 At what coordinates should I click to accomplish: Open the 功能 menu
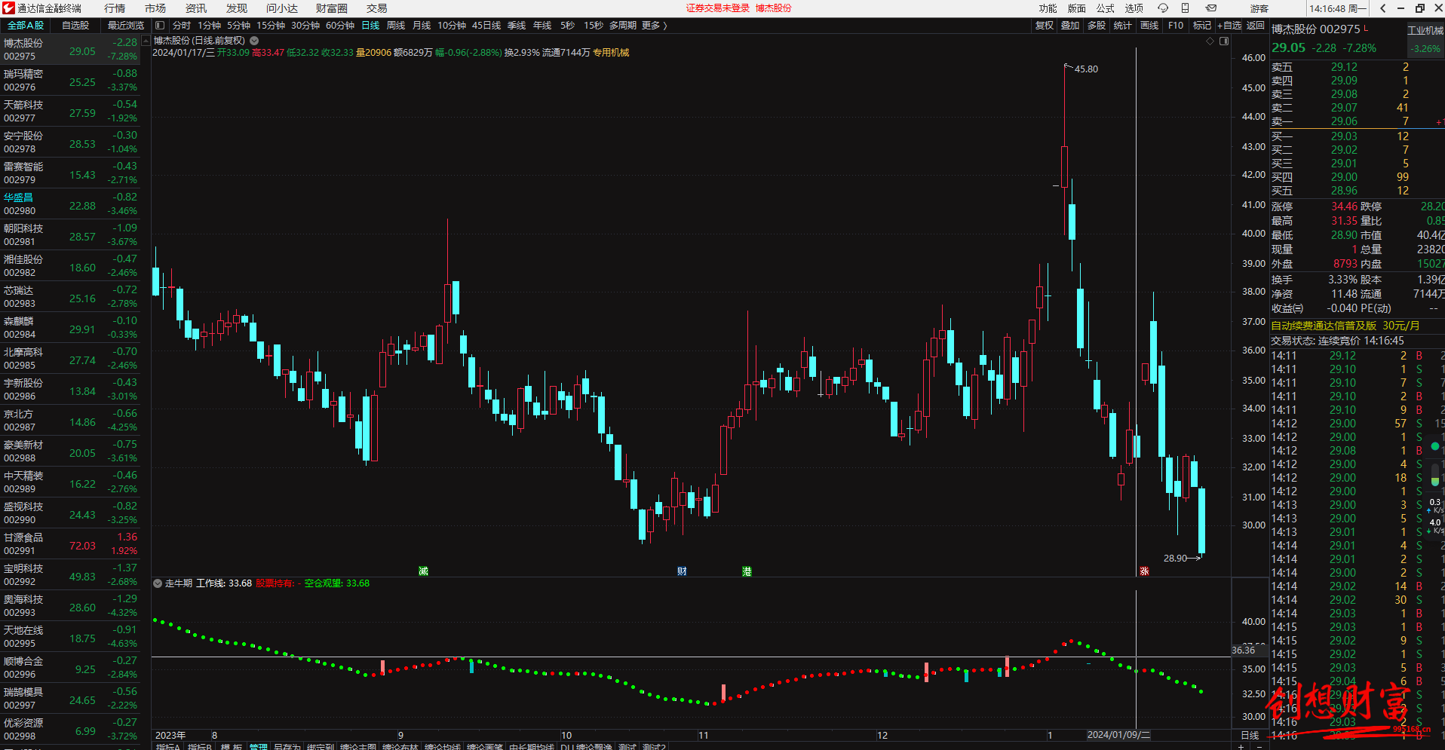1048,8
